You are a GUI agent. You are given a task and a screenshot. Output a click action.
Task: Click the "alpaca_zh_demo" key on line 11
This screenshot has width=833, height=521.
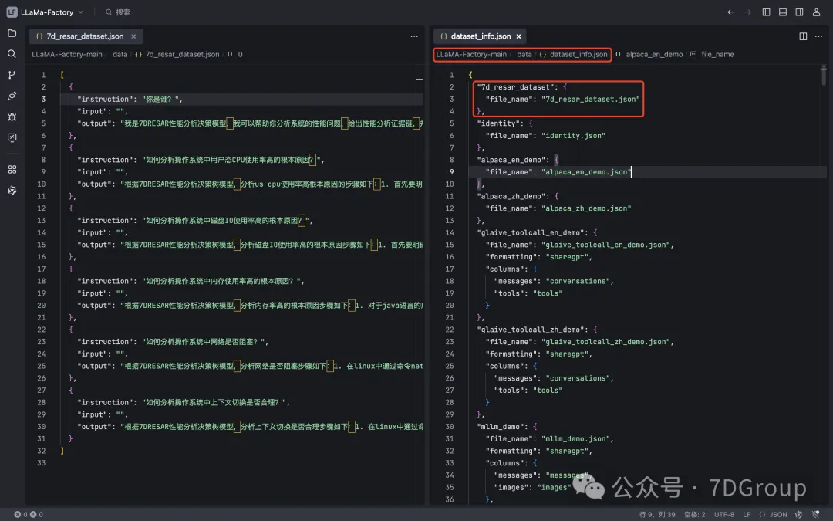(511, 196)
